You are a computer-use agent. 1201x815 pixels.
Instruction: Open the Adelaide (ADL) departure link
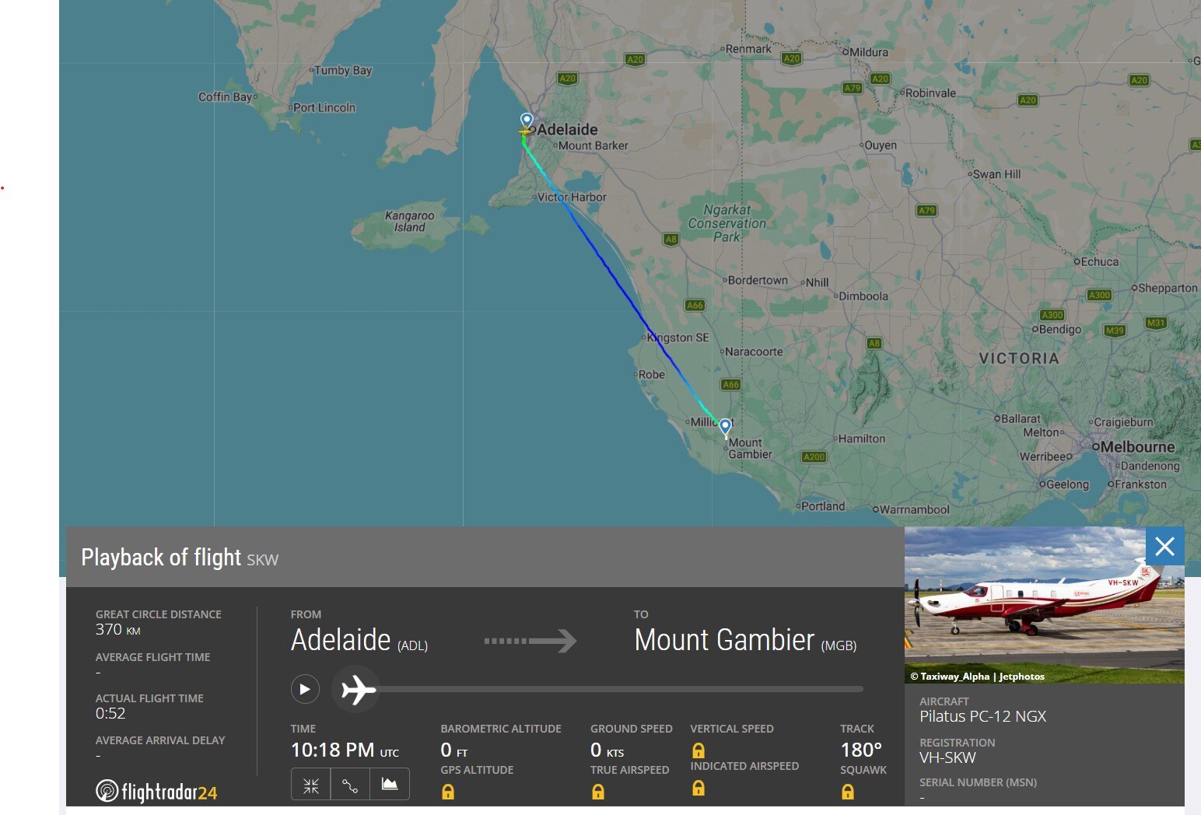tap(359, 640)
